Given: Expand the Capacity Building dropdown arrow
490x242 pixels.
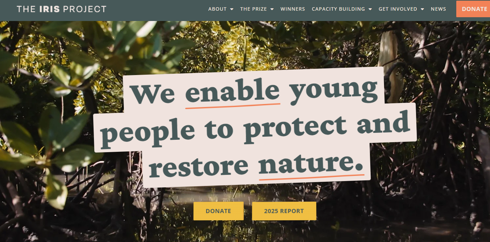Looking at the screenshot, I should click(x=370, y=9).
